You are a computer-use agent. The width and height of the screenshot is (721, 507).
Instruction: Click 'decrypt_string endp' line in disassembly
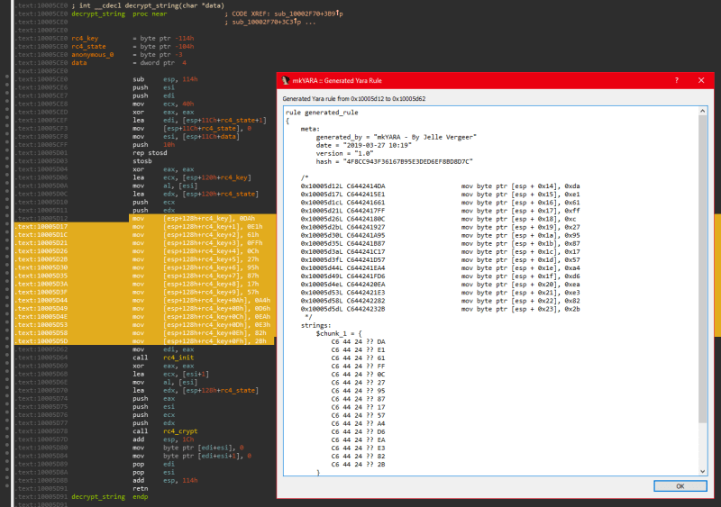[110, 497]
